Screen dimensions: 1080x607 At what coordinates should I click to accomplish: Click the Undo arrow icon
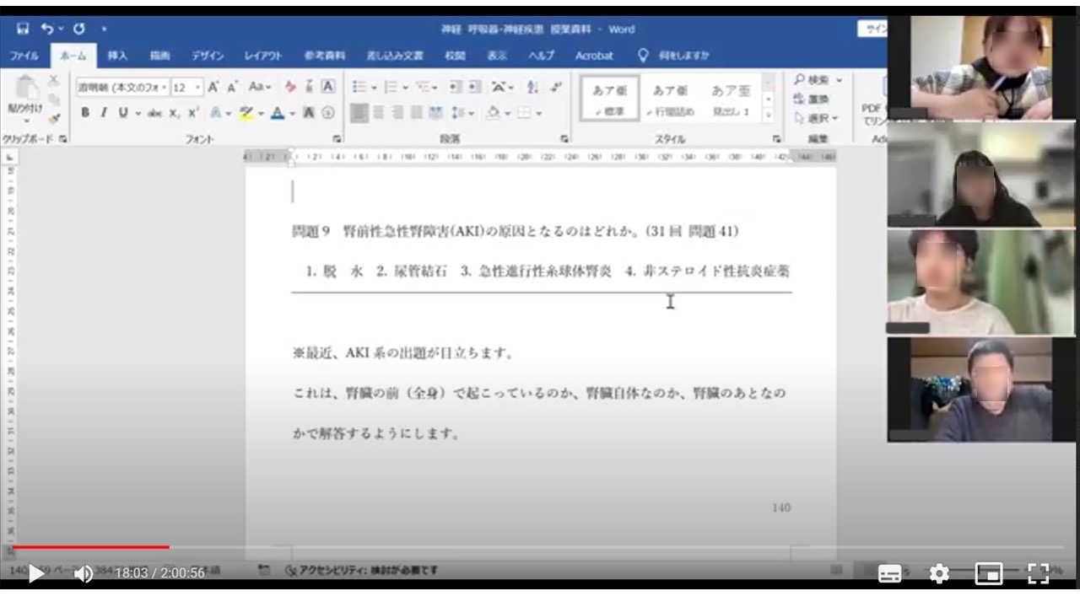(47, 29)
